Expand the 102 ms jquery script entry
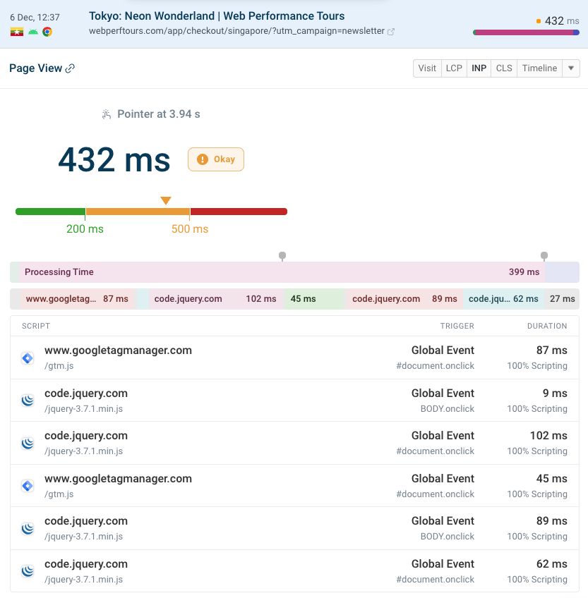 coord(293,443)
